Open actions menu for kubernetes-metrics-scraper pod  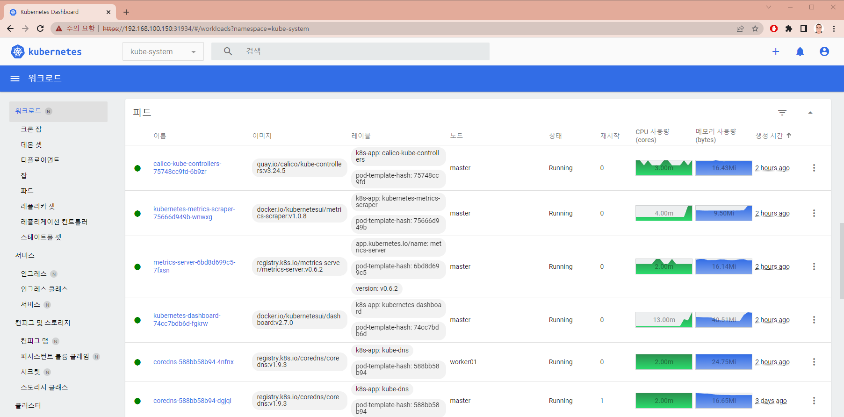tap(814, 213)
